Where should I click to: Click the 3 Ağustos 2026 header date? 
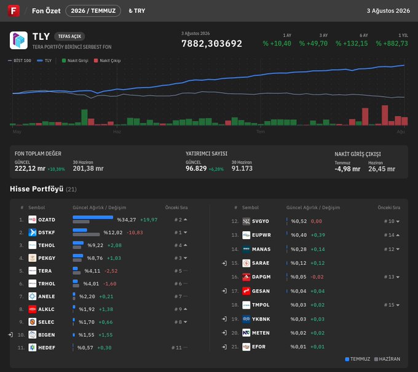click(x=388, y=10)
